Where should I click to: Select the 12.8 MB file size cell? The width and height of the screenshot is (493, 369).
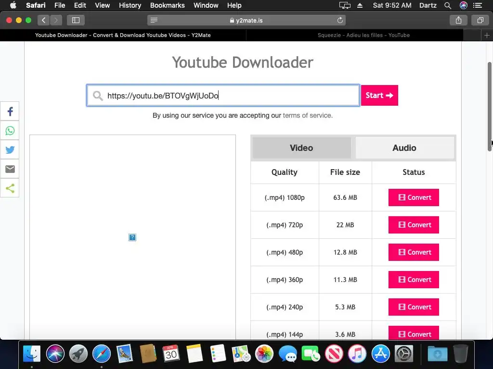tap(345, 252)
